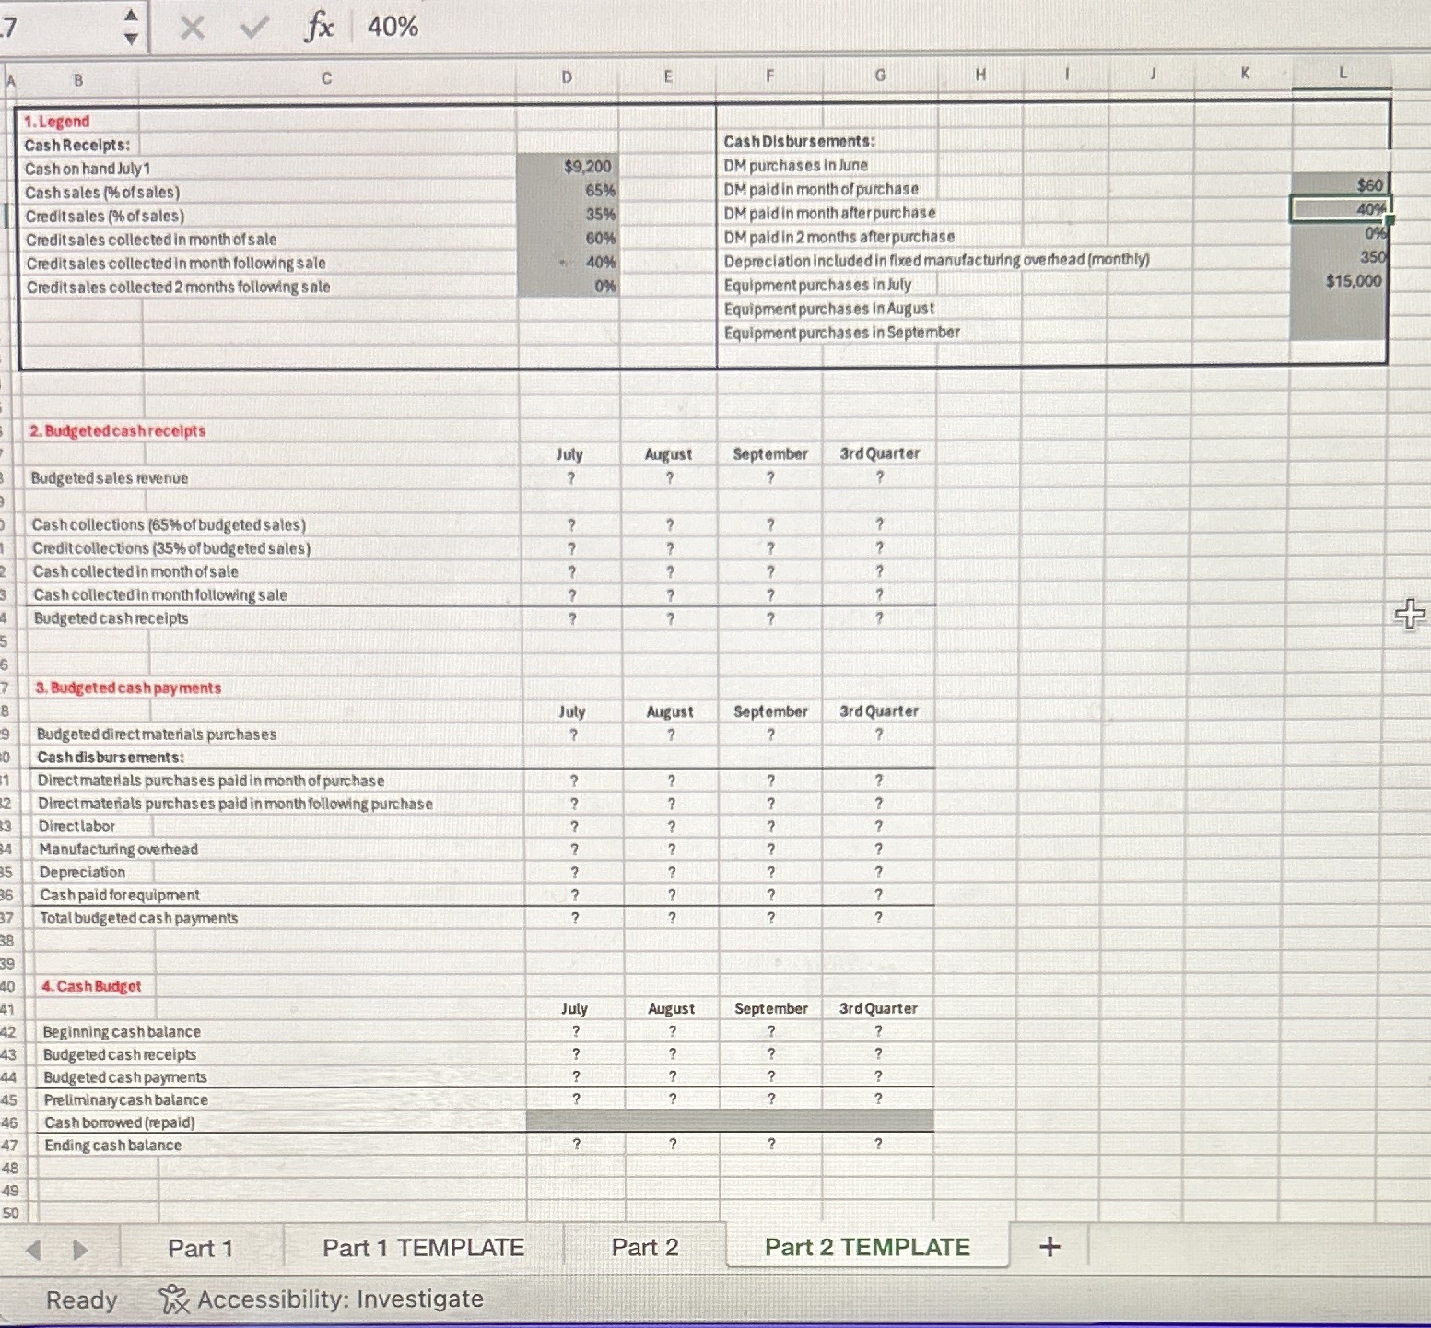The image size is (1431, 1328).
Task: Select column G header
Action: pos(880,76)
